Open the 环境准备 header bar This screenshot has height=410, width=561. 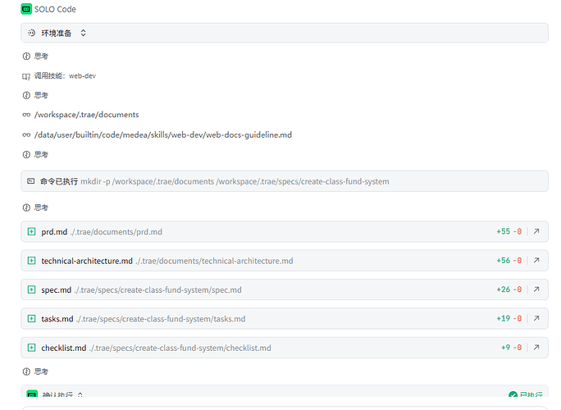tap(285, 33)
